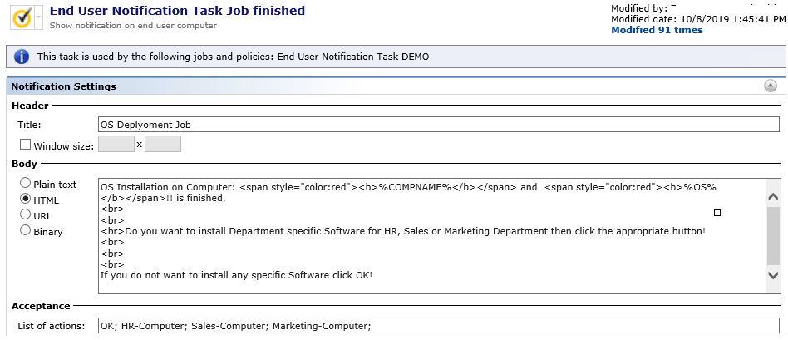788x340 pixels.
Task: Collapse the Notification Settings panel
Action: click(x=770, y=86)
